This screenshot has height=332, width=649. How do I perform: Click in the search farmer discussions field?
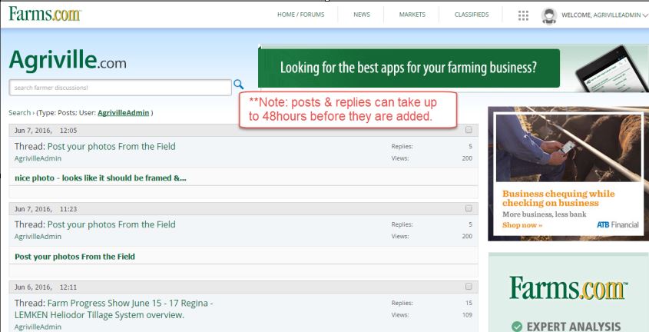pyautogui.click(x=119, y=87)
